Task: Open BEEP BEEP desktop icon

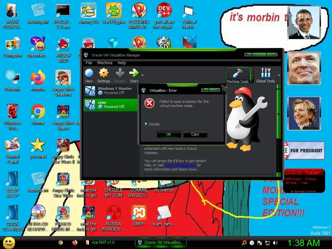Action: pyautogui.click(x=13, y=184)
